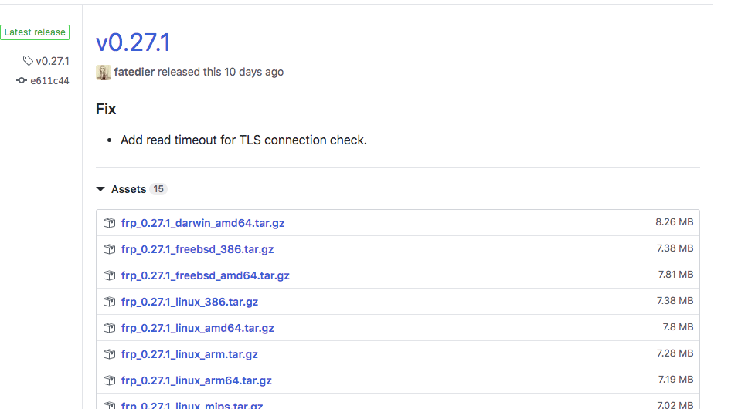Viewport: 738px width, 409px height.
Task: Open fatedier's profile link
Action: tap(132, 72)
